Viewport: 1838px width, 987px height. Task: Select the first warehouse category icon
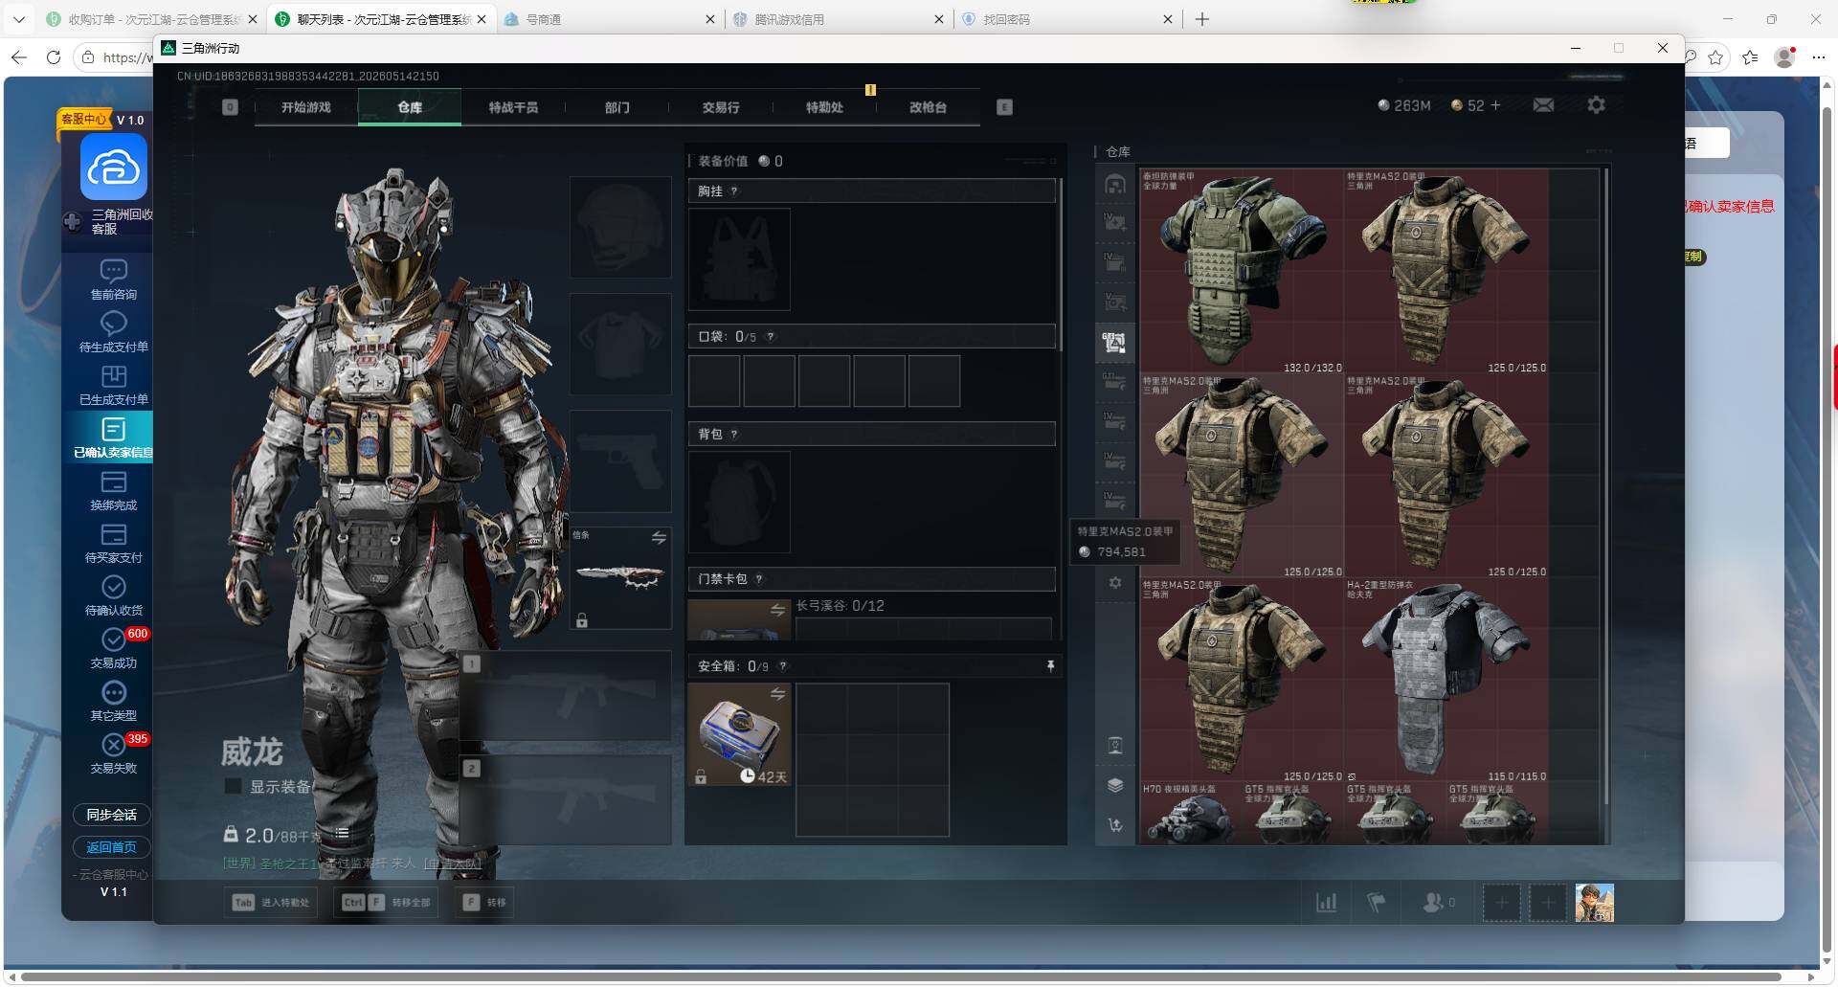[x=1115, y=185]
